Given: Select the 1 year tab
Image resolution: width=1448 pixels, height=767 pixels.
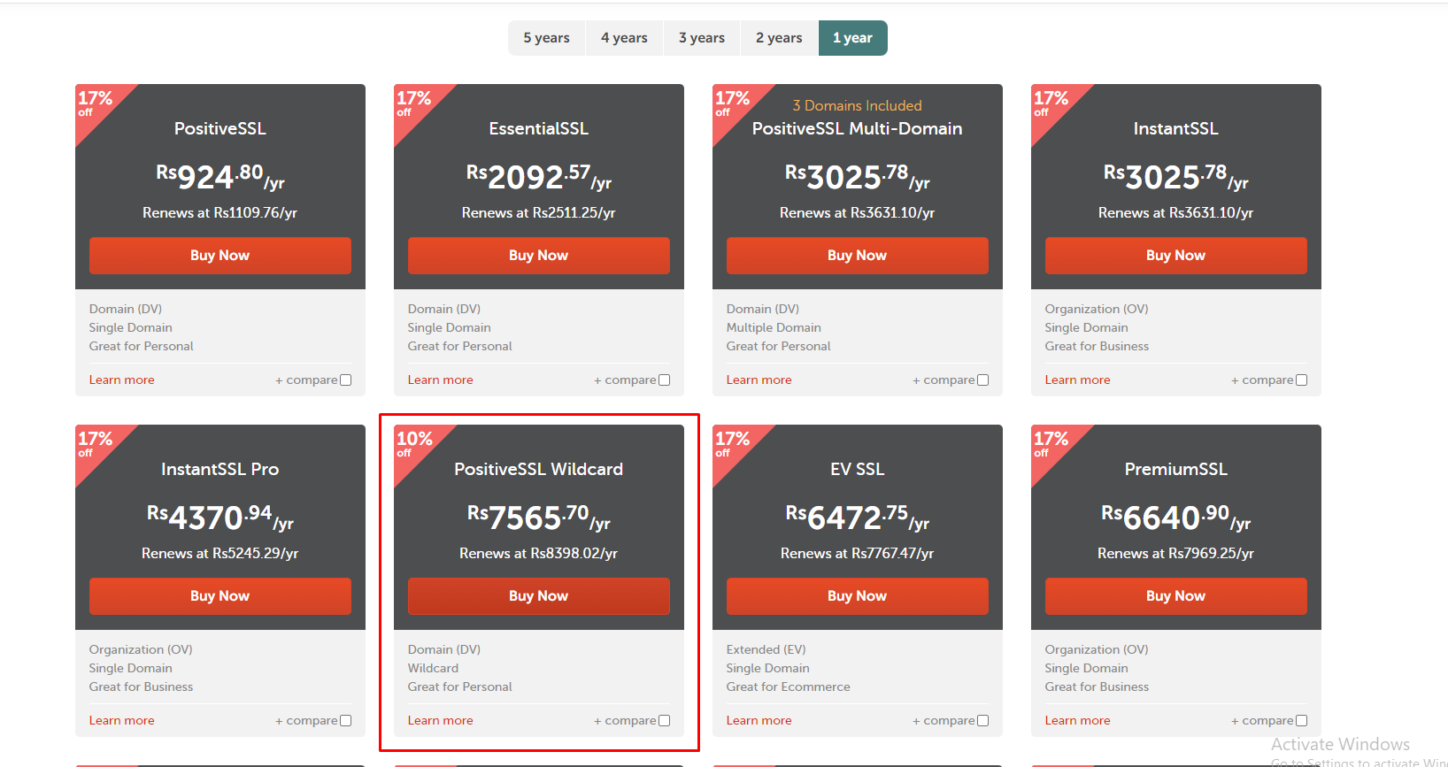Looking at the screenshot, I should [x=852, y=38].
